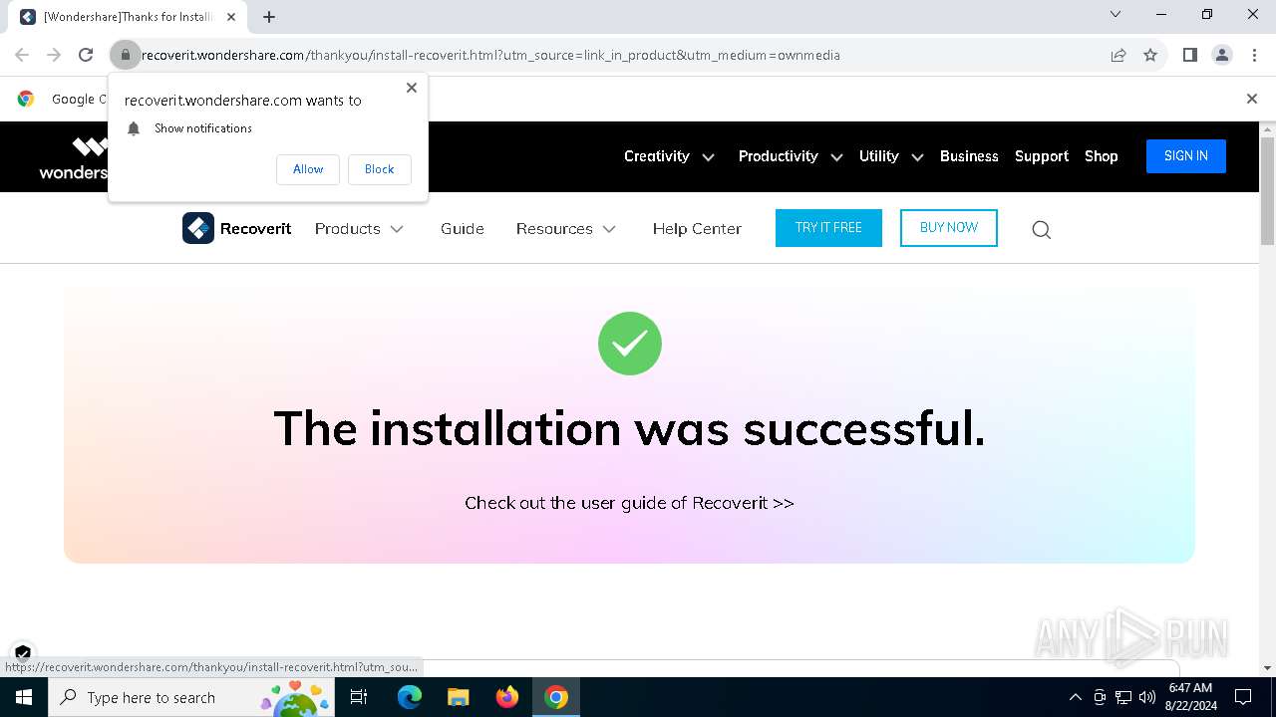The image size is (1276, 717).
Task: Dismiss the notification permission popup
Action: coord(412,88)
